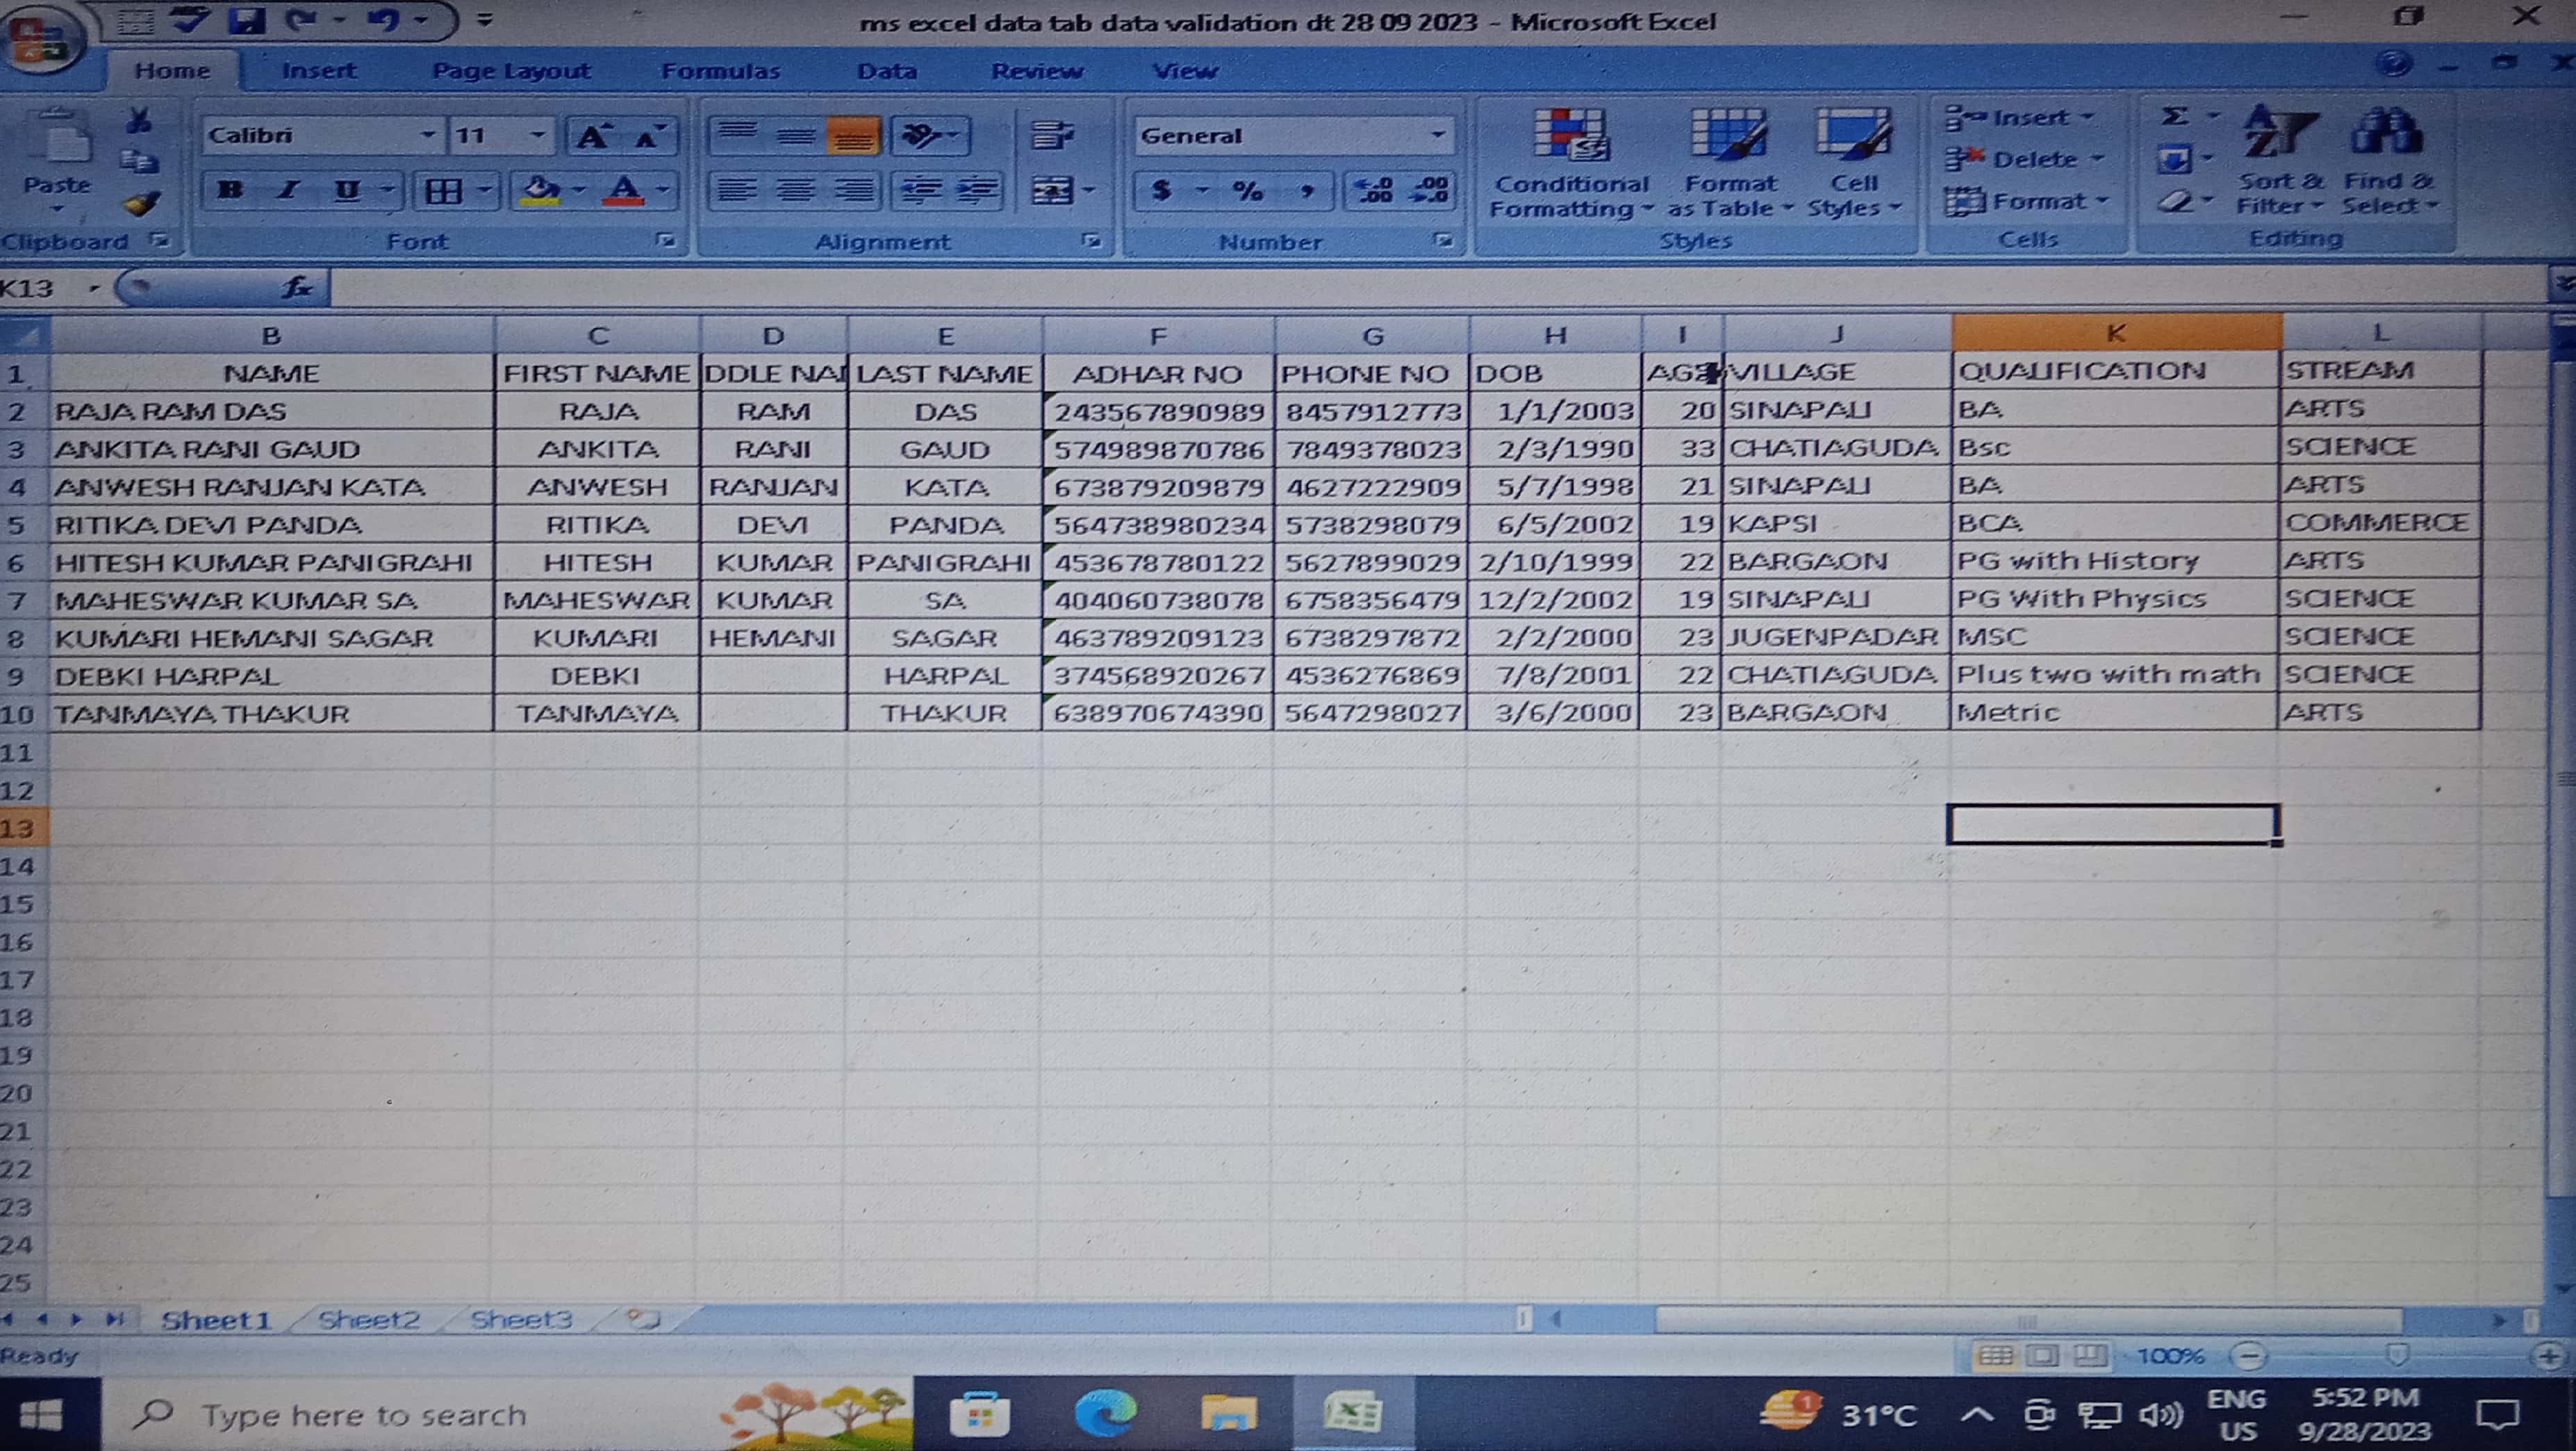The width and height of the screenshot is (2576, 1451).
Task: Click the AutoSum sigma icon
Action: [x=2174, y=117]
